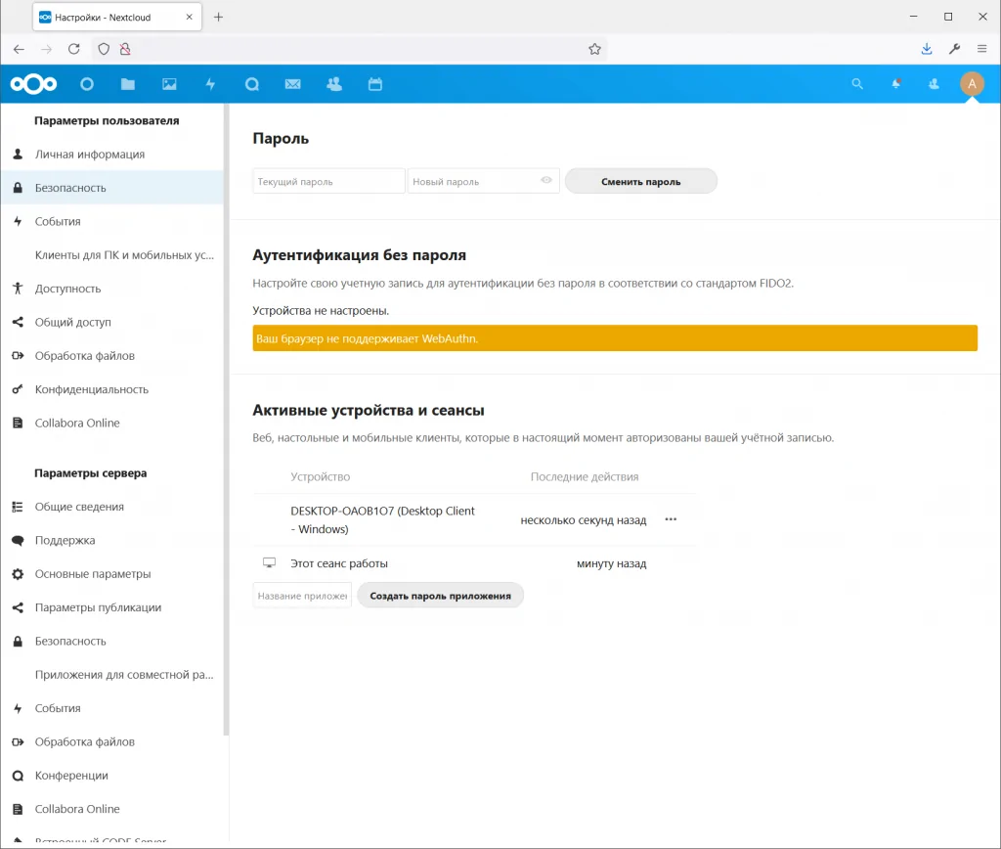Bookmark the page with the star icon
Viewport: 1001px width, 849px height.
tap(594, 49)
